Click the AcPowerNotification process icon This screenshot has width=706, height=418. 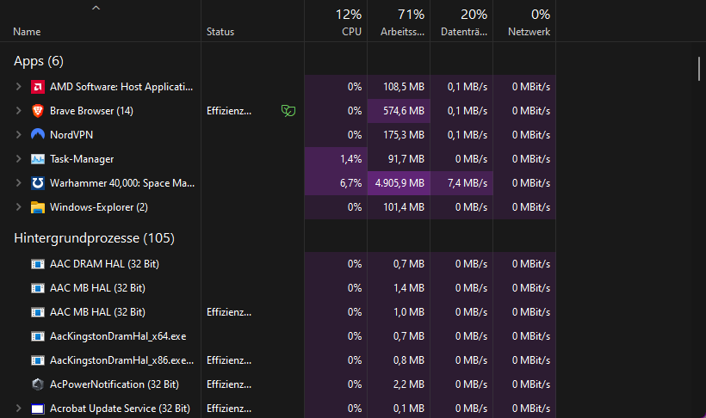point(38,384)
